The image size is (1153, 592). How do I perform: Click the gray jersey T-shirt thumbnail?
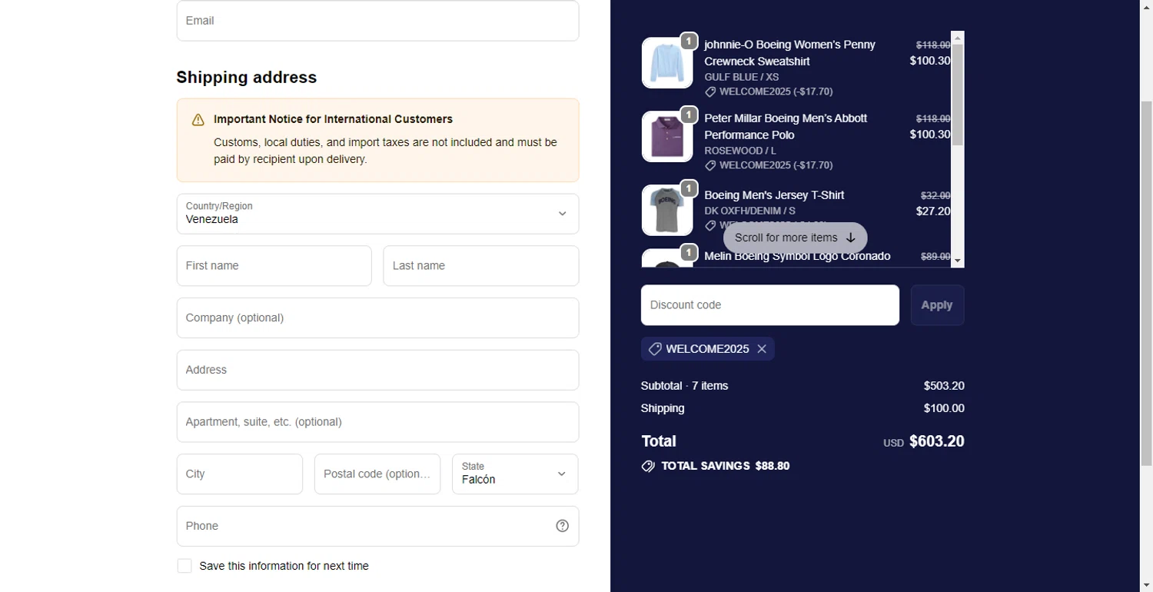666,210
